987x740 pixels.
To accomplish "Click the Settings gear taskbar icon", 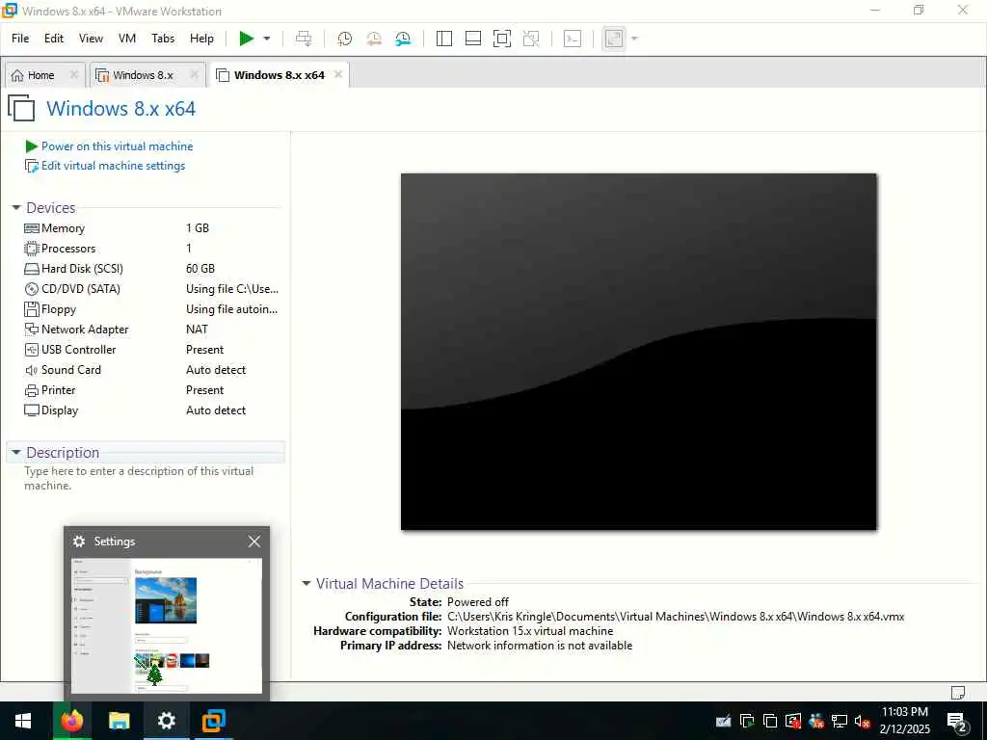I will point(166,721).
